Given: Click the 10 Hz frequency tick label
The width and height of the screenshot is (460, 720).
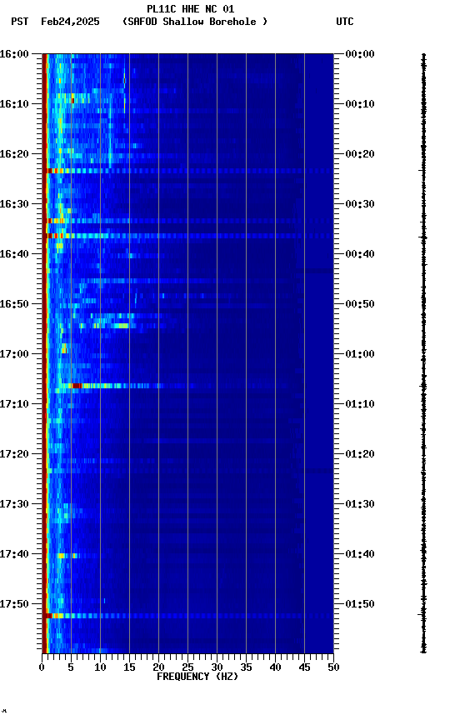Looking at the screenshot, I should (101, 667).
